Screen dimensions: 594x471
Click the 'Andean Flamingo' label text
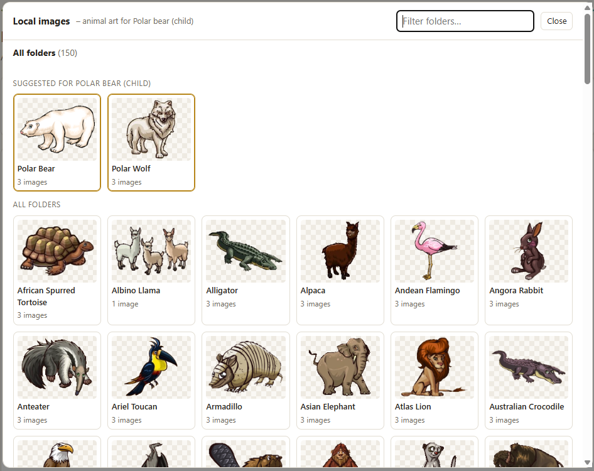coord(427,291)
